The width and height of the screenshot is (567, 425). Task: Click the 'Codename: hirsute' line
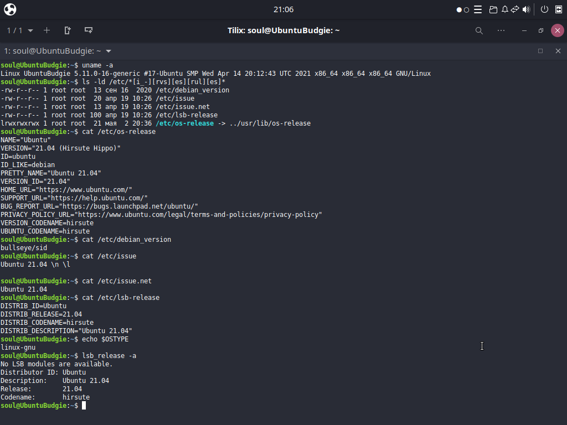click(x=45, y=397)
